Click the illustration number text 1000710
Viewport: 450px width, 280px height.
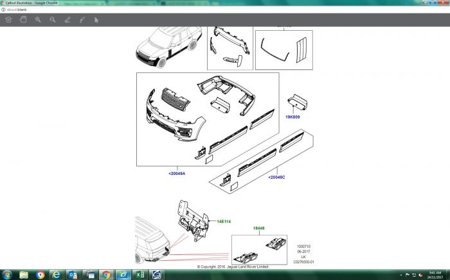[303, 246]
